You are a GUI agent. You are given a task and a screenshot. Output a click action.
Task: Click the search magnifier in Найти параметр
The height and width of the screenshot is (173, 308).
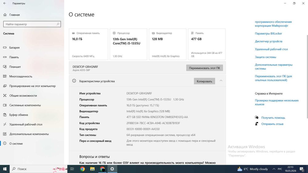[x=58, y=24]
